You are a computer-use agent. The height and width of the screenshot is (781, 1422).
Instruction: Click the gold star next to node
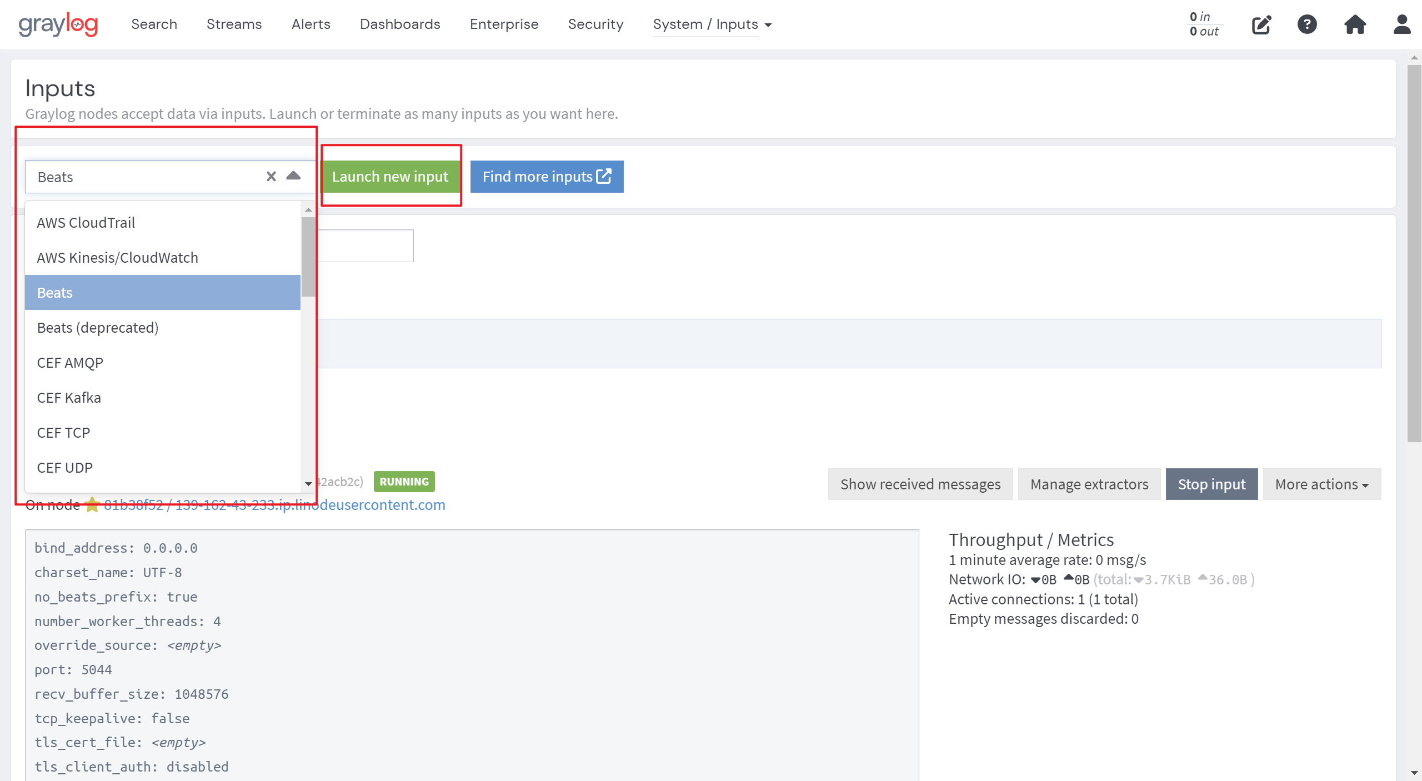pos(92,505)
